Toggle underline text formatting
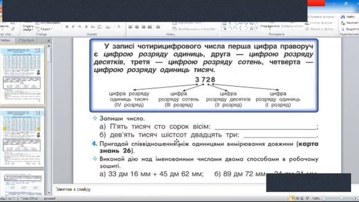Screen dimensions: 359x202 click(80, 27)
